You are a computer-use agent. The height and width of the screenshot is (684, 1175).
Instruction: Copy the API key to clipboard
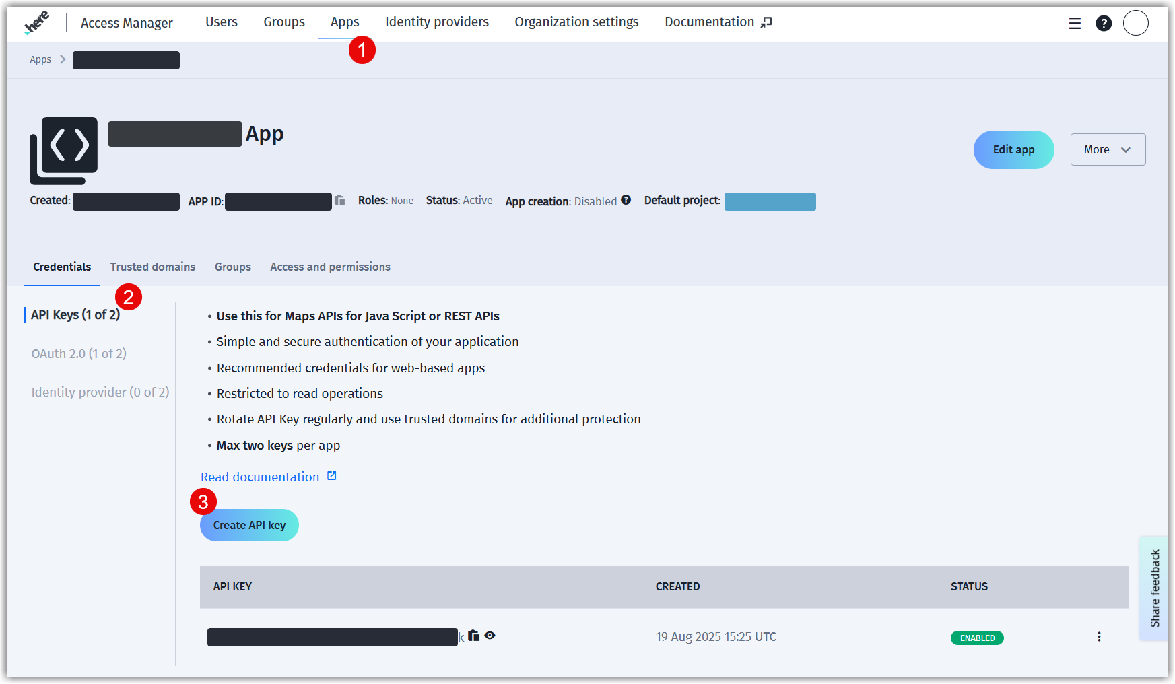(x=473, y=636)
